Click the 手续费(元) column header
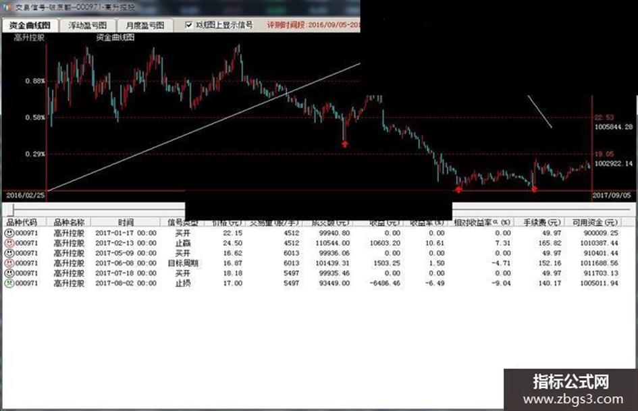Image resolution: width=638 pixels, height=411 pixels. point(541,222)
